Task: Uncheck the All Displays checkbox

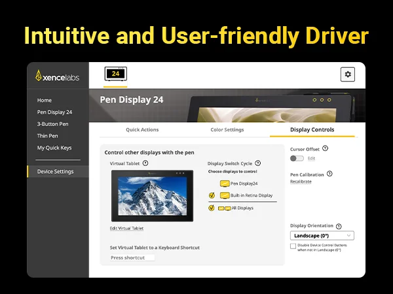Action: pos(212,208)
